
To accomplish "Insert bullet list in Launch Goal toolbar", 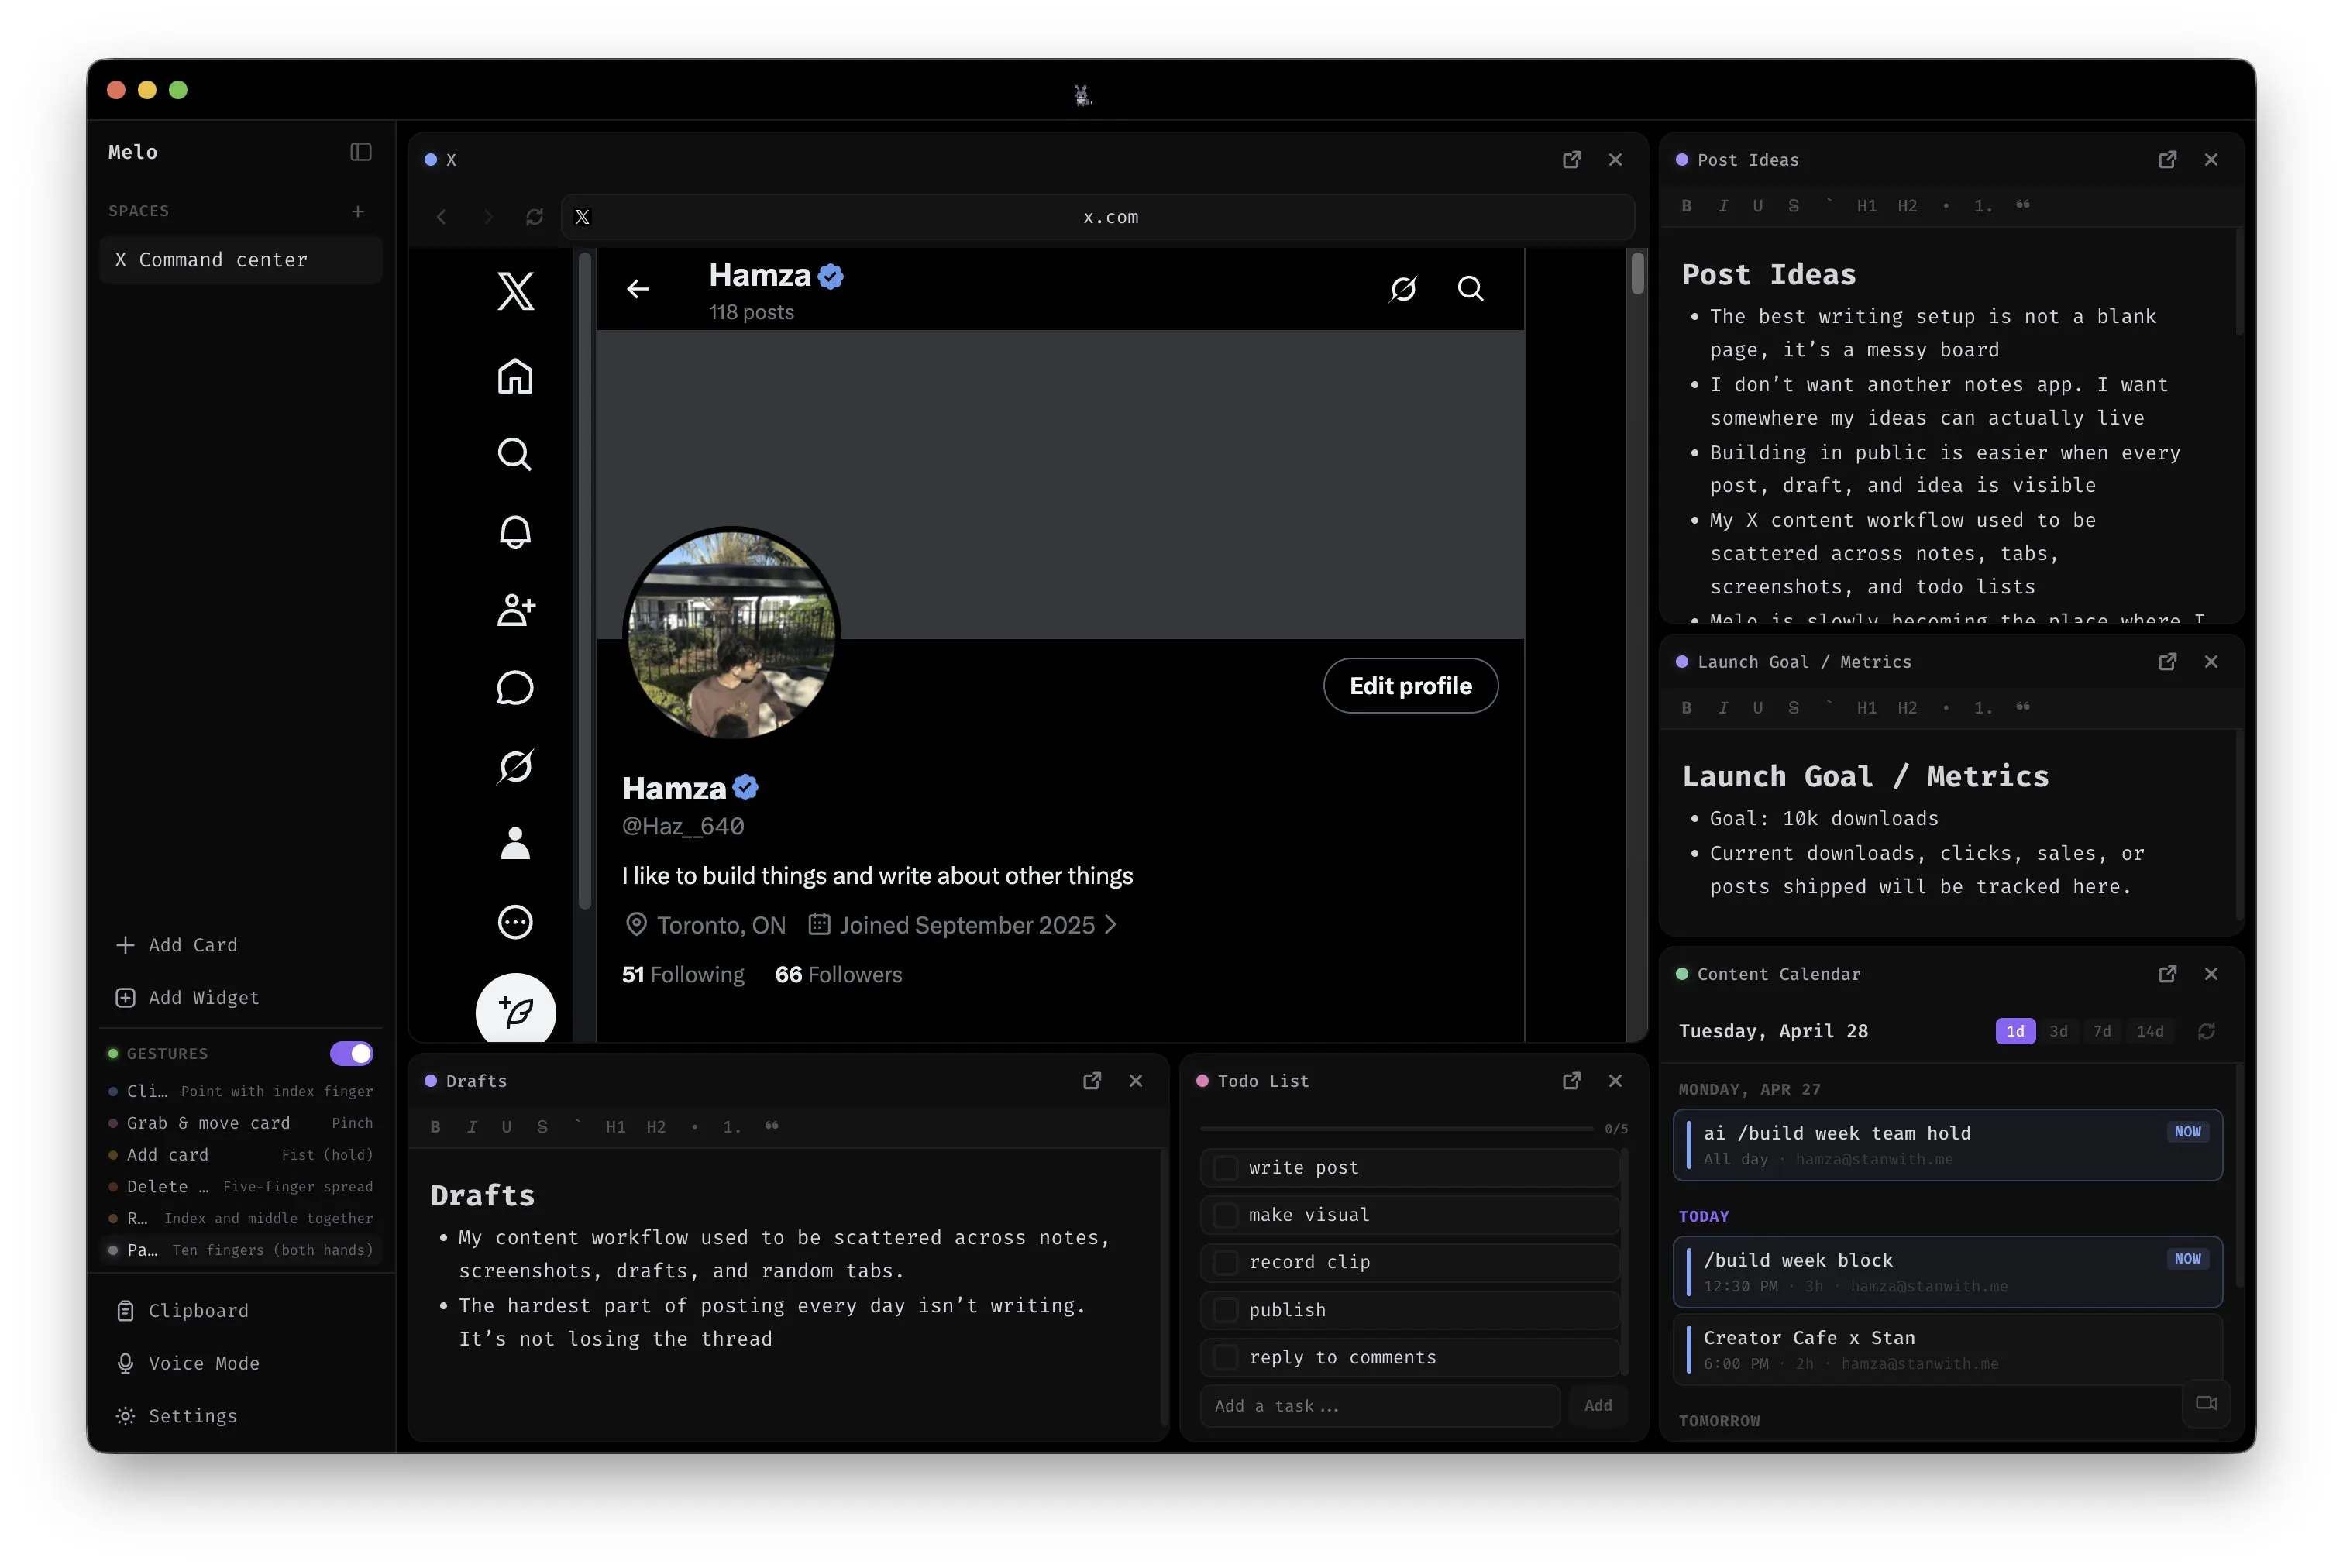I will 1945,708.
